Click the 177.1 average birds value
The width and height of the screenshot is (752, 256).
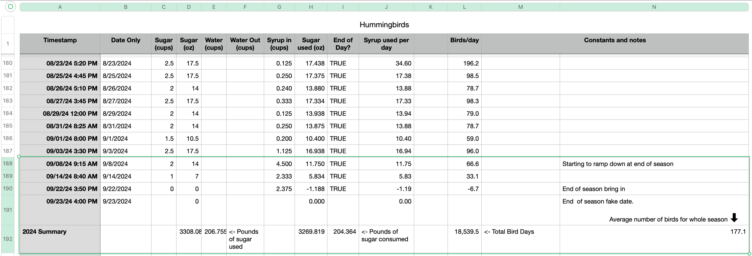click(x=738, y=231)
